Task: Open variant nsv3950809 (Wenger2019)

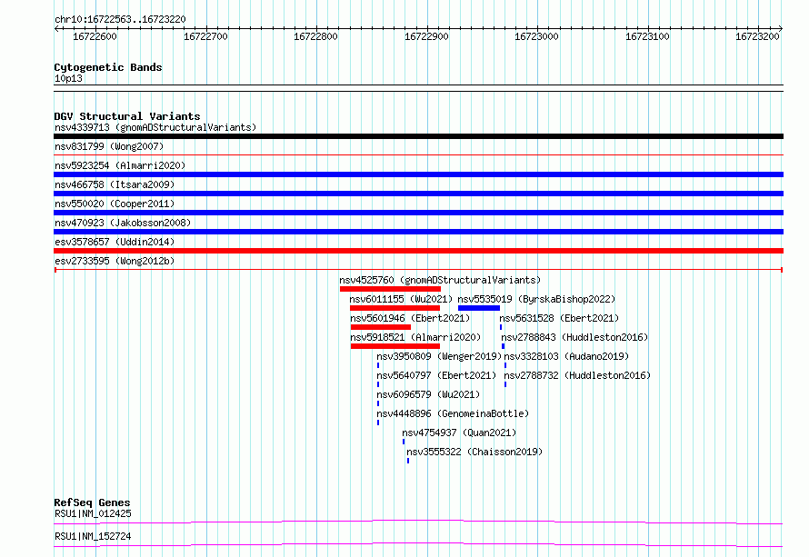Action: pyautogui.click(x=439, y=356)
